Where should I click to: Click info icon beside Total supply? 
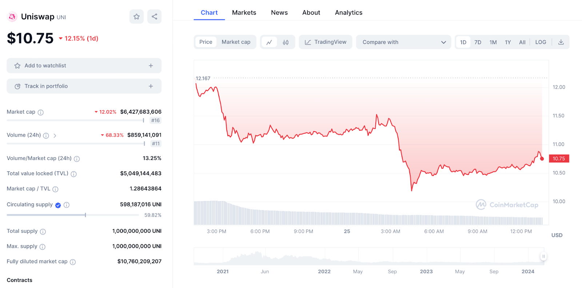(x=43, y=232)
